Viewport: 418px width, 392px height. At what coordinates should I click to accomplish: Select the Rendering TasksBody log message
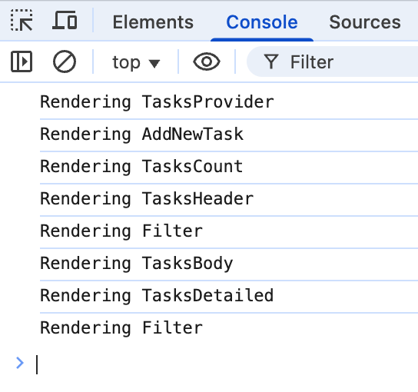click(137, 264)
